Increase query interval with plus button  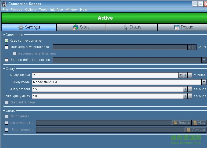(185, 75)
